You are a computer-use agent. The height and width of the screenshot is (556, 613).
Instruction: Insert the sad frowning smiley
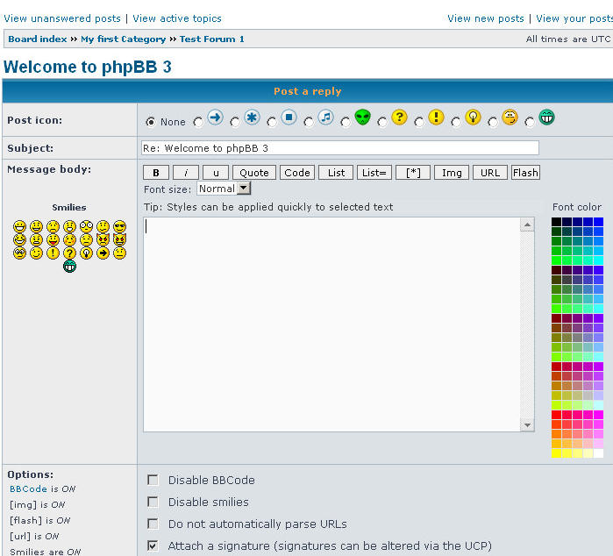coord(53,226)
